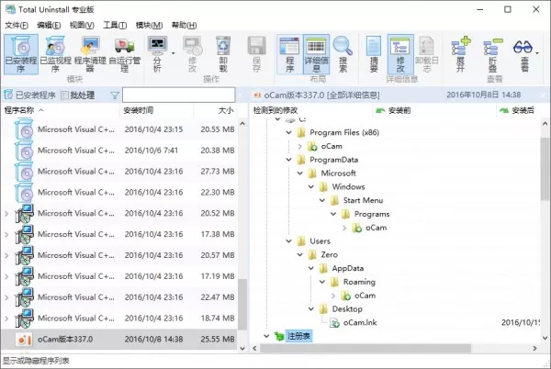Screen dimensions: 551x369
Task: Open the 帮助(H) menu
Action: coord(184,25)
